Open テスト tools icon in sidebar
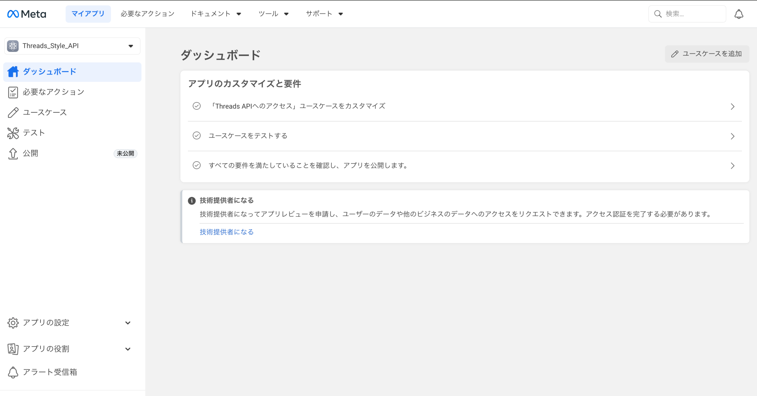The height and width of the screenshot is (396, 757). 13,133
